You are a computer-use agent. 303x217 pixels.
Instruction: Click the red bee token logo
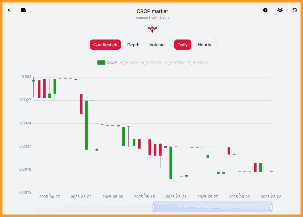click(152, 29)
